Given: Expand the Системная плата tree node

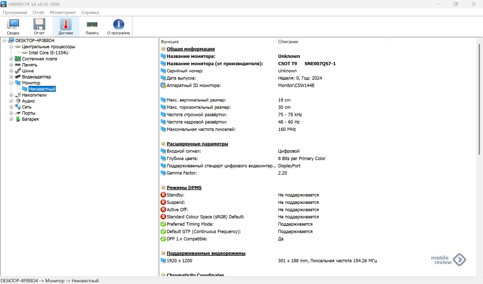Looking at the screenshot, I should tap(11, 59).
